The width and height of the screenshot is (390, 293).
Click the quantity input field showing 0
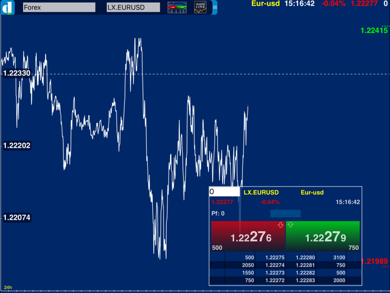tap(224, 192)
